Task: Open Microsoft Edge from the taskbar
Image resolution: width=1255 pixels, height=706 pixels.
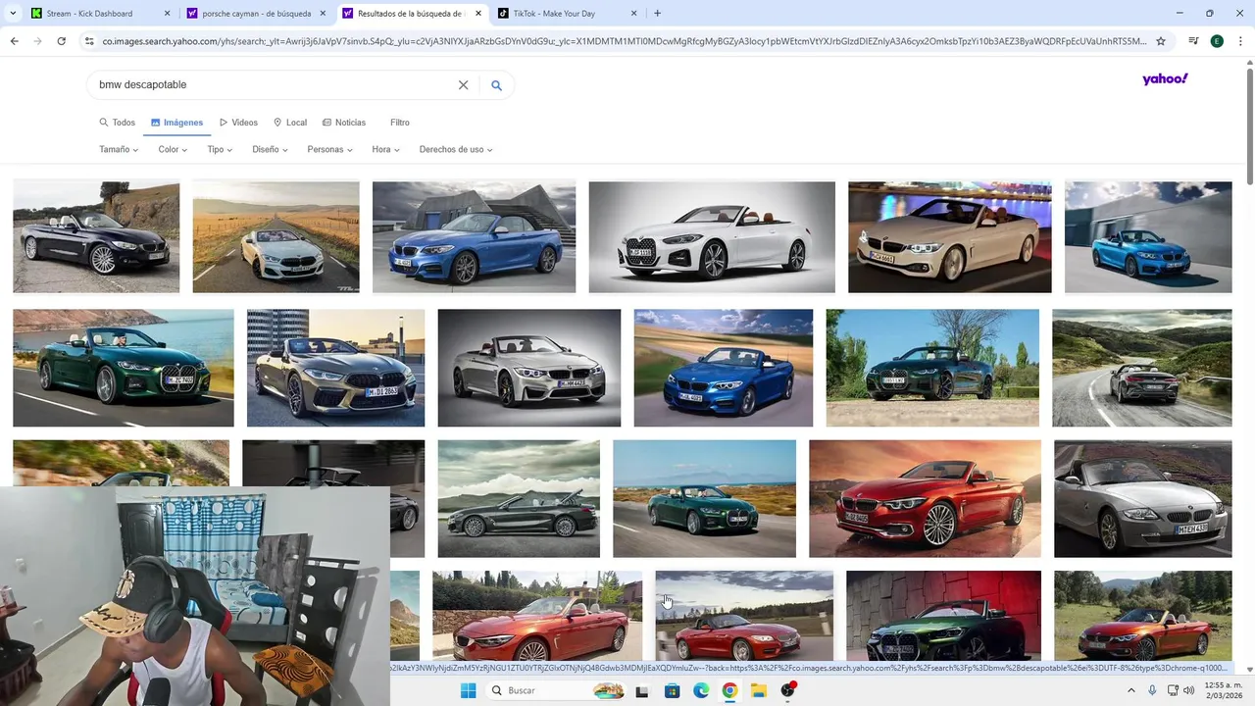Action: 701,690
